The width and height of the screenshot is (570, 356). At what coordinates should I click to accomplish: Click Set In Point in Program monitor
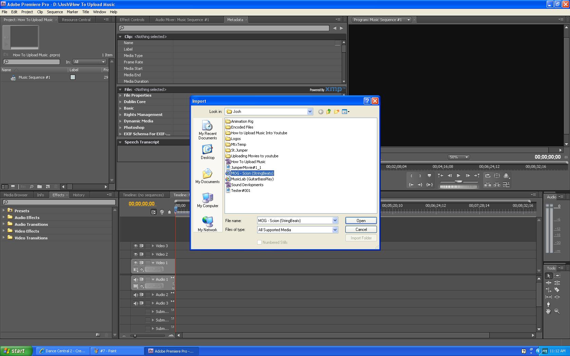click(411, 176)
